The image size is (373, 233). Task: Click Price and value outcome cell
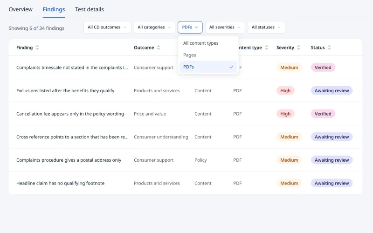click(x=150, y=114)
